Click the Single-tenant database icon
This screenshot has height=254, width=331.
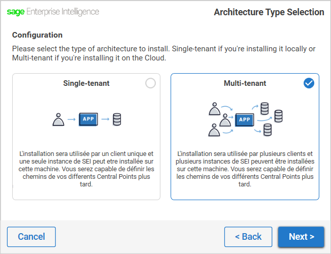tap(117, 120)
